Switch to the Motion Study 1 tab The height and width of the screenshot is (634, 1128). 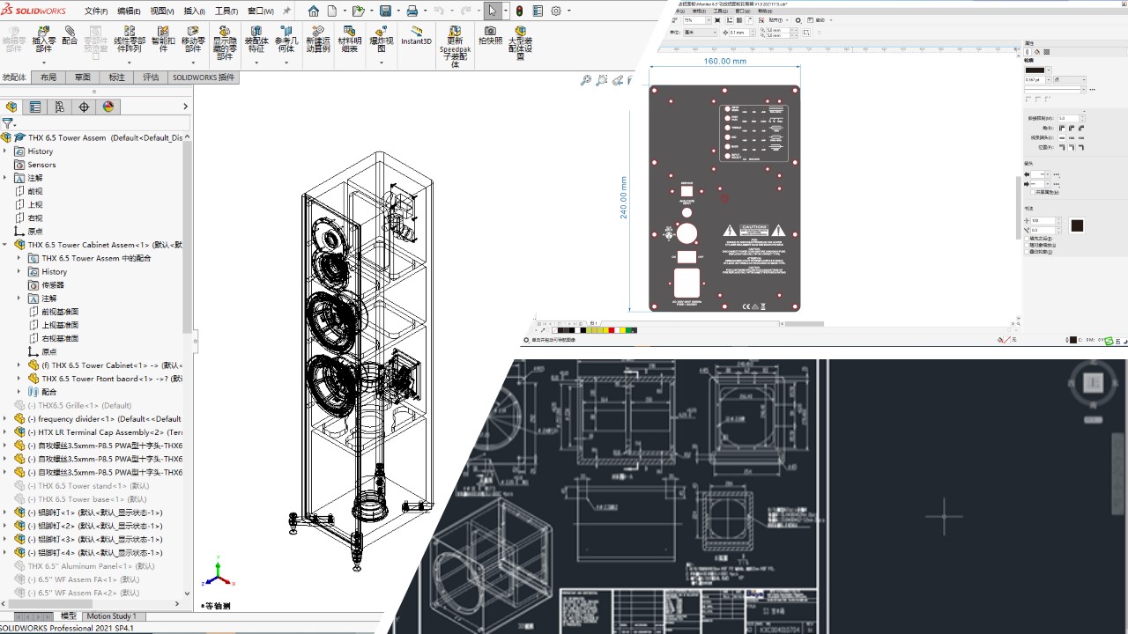[111, 616]
